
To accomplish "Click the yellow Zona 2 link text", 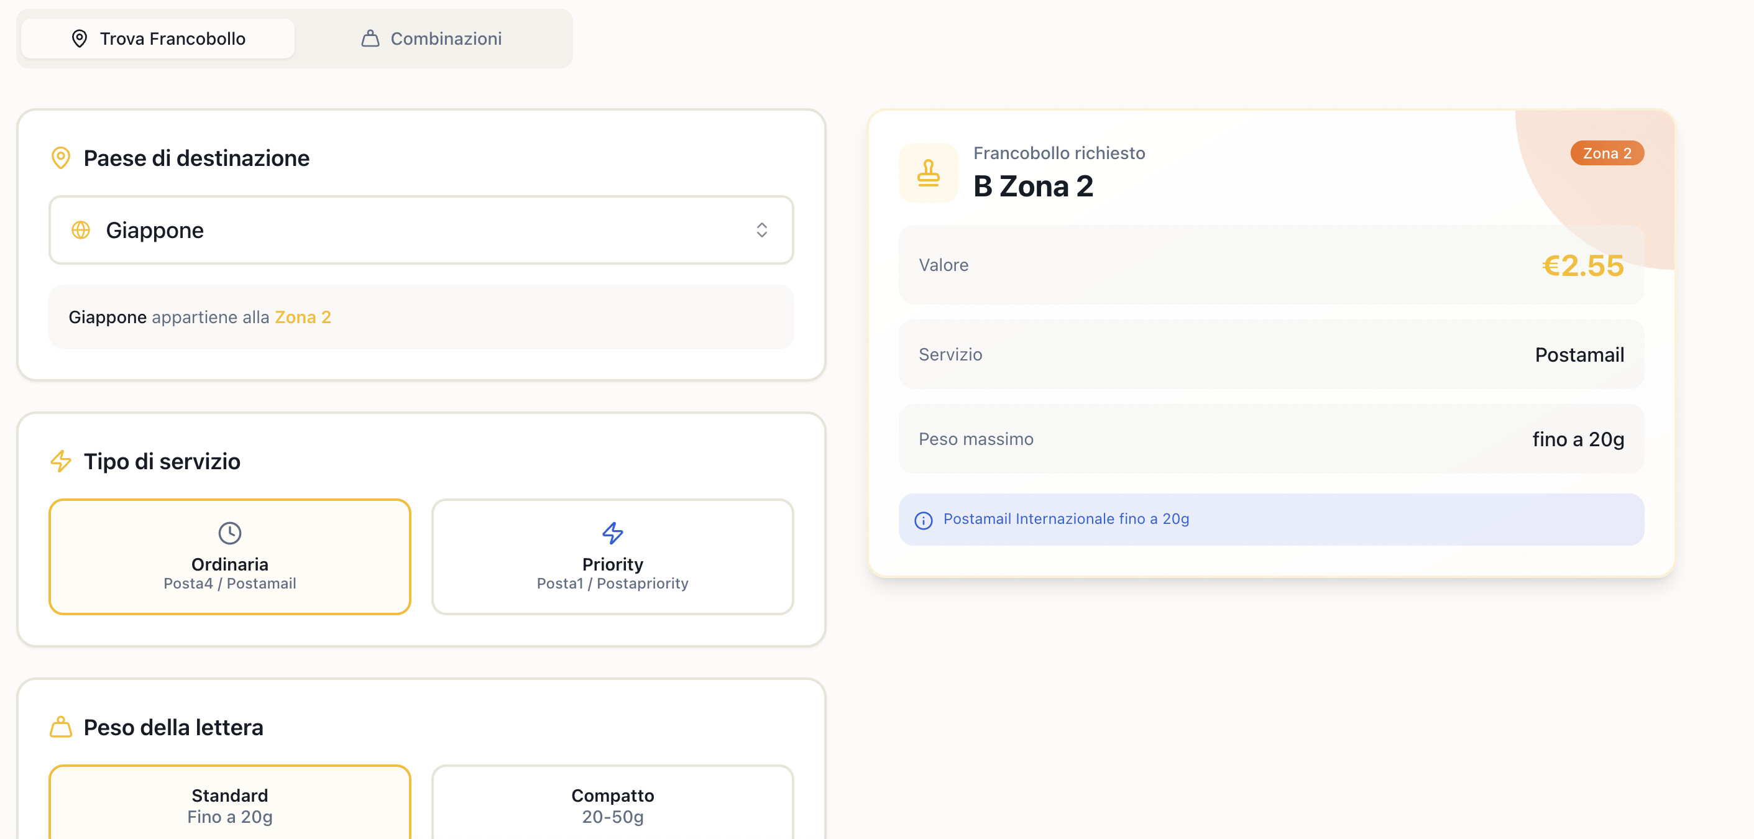I will [302, 318].
